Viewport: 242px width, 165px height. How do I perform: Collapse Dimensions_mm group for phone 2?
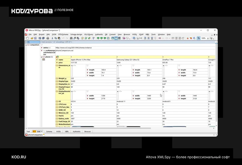click(118, 65)
